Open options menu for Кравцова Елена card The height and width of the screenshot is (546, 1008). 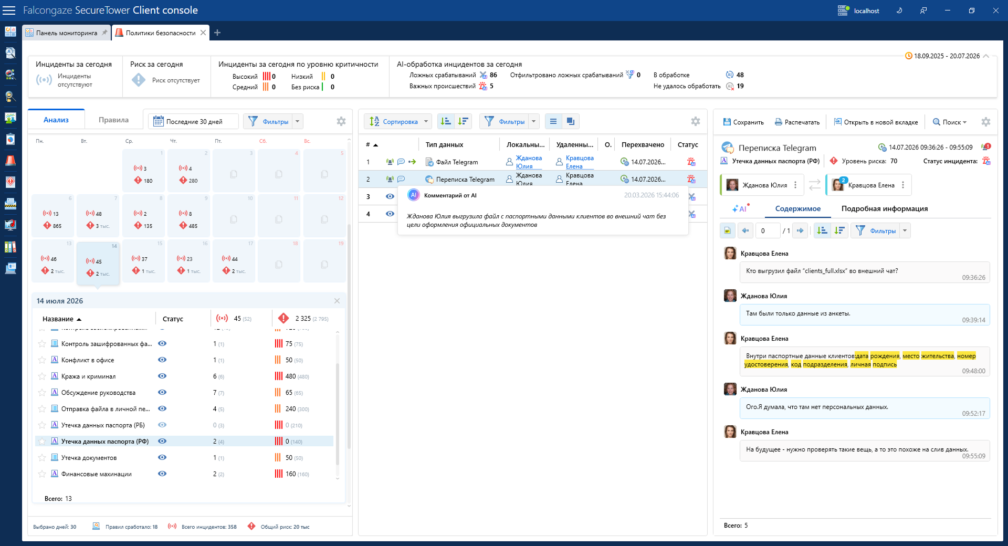click(x=903, y=185)
